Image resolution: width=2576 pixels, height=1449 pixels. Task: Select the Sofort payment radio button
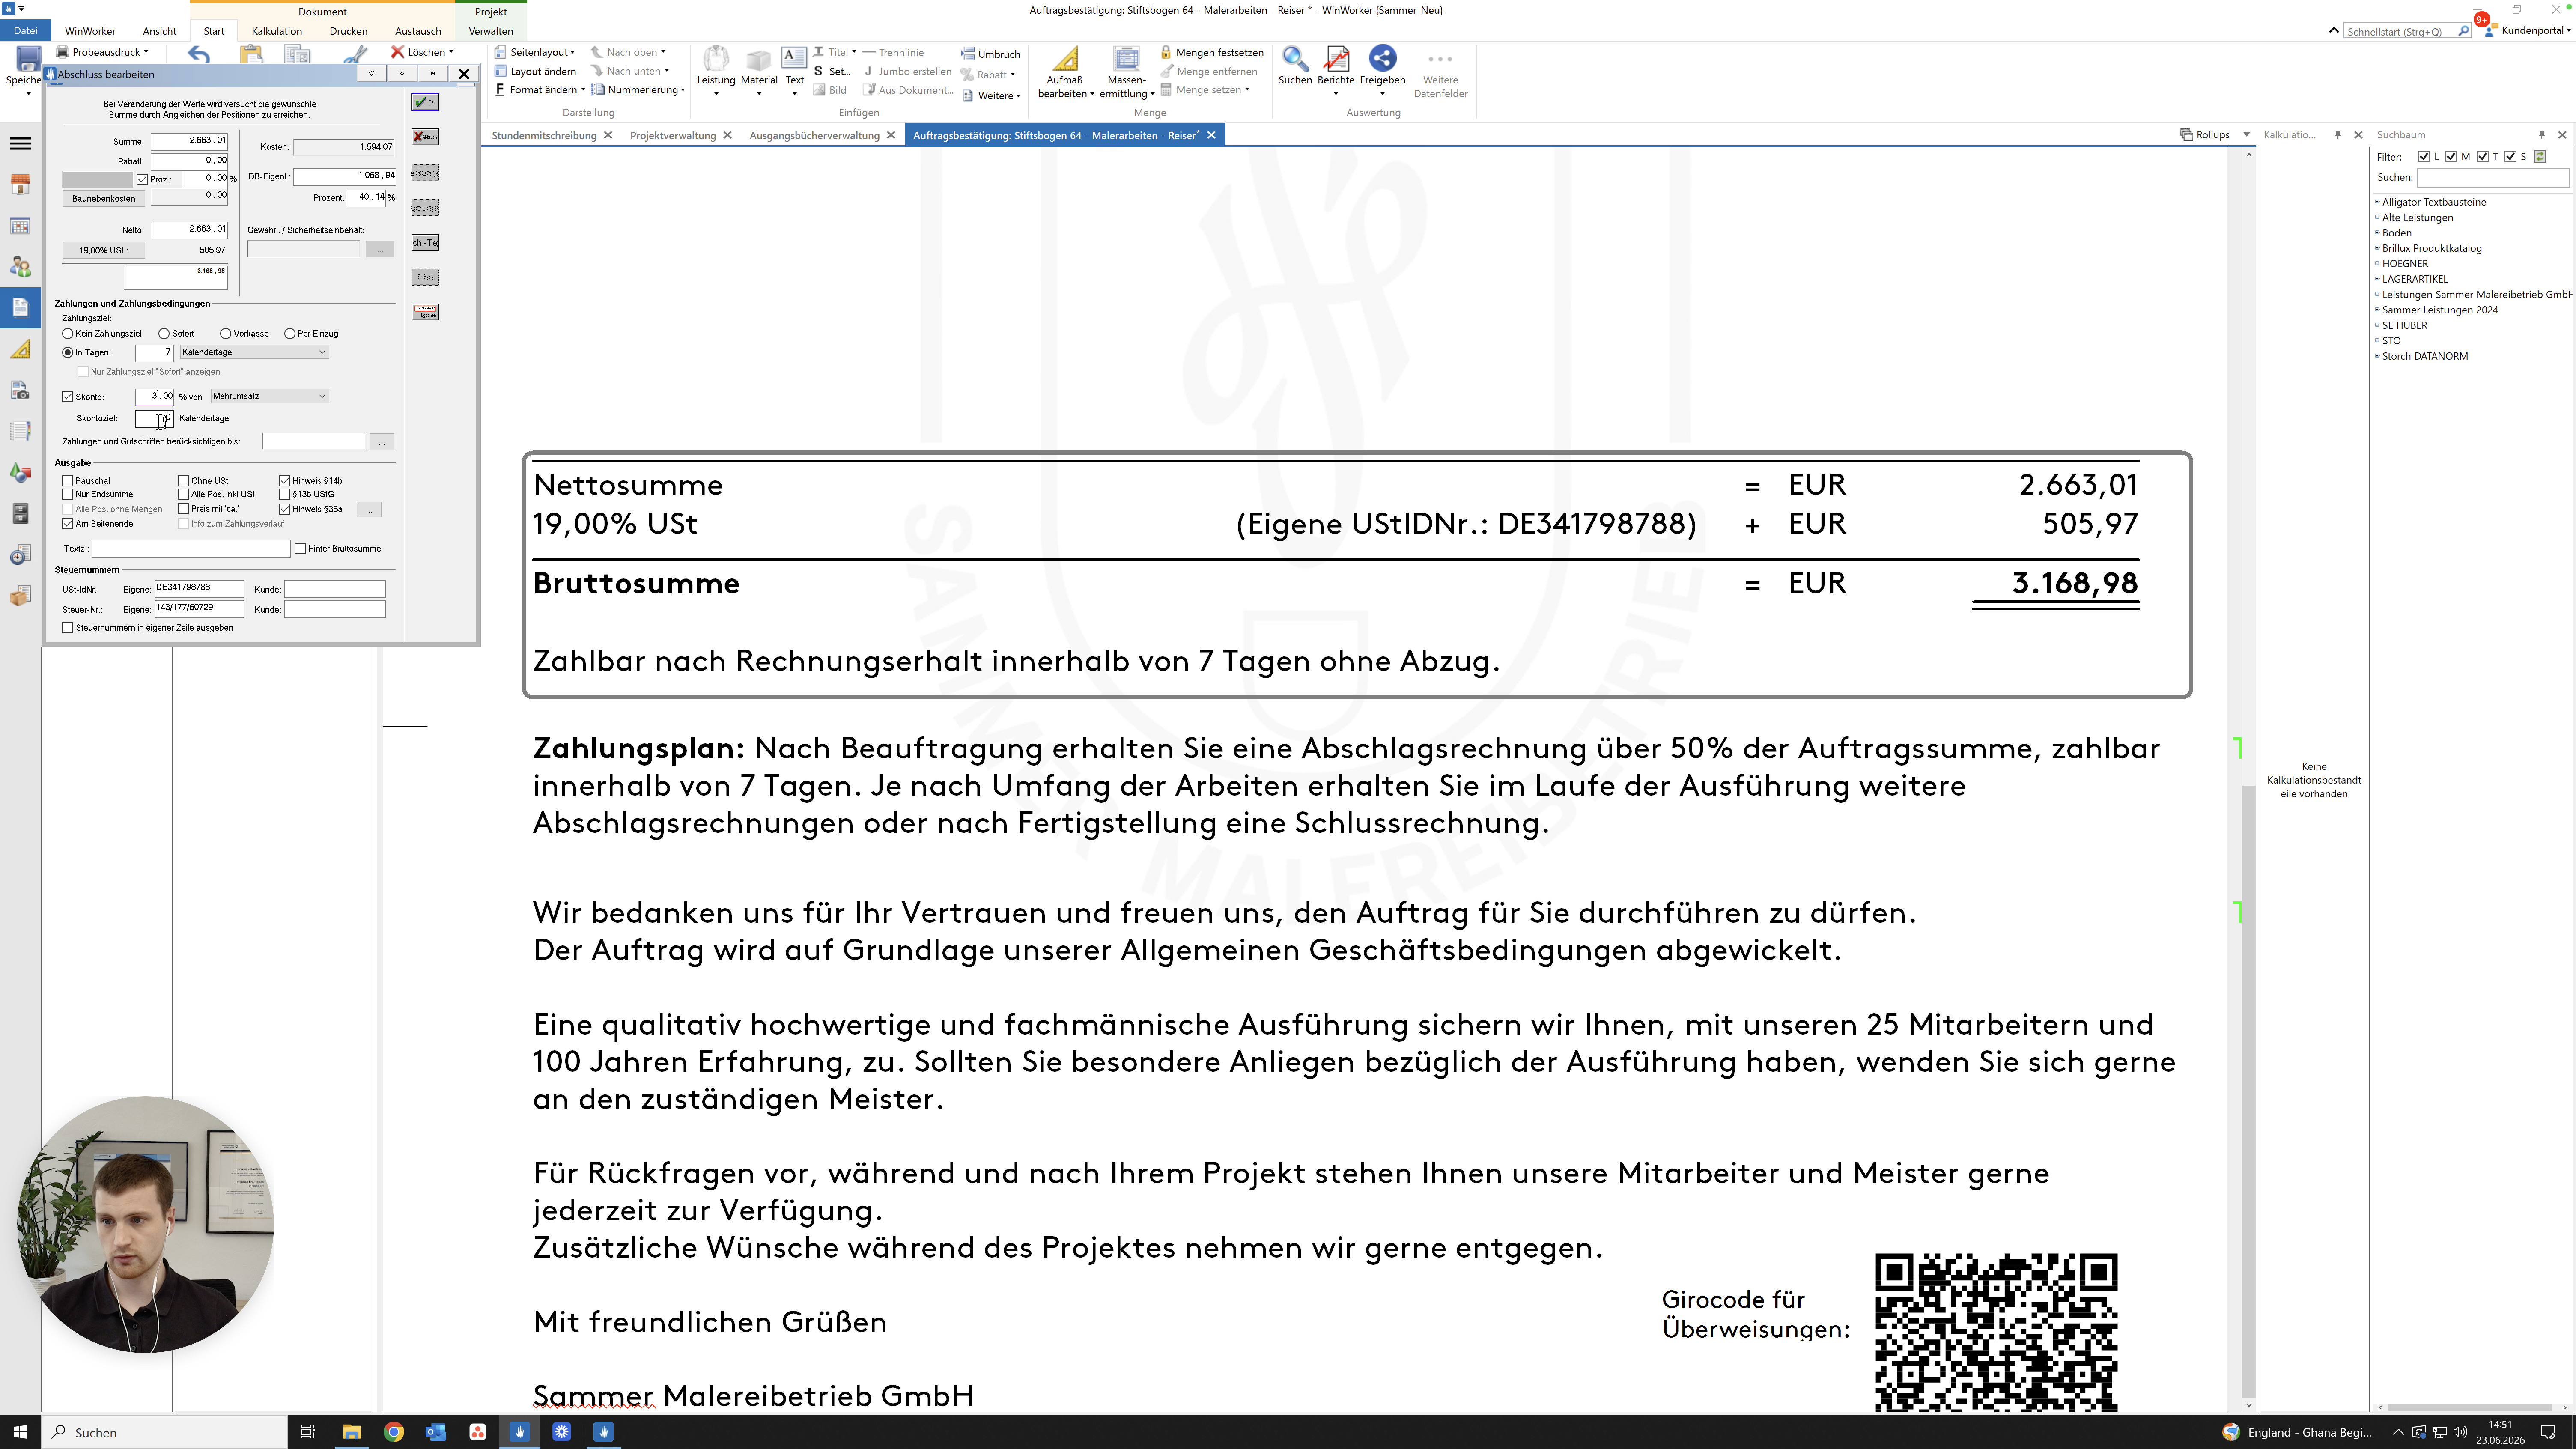[164, 334]
